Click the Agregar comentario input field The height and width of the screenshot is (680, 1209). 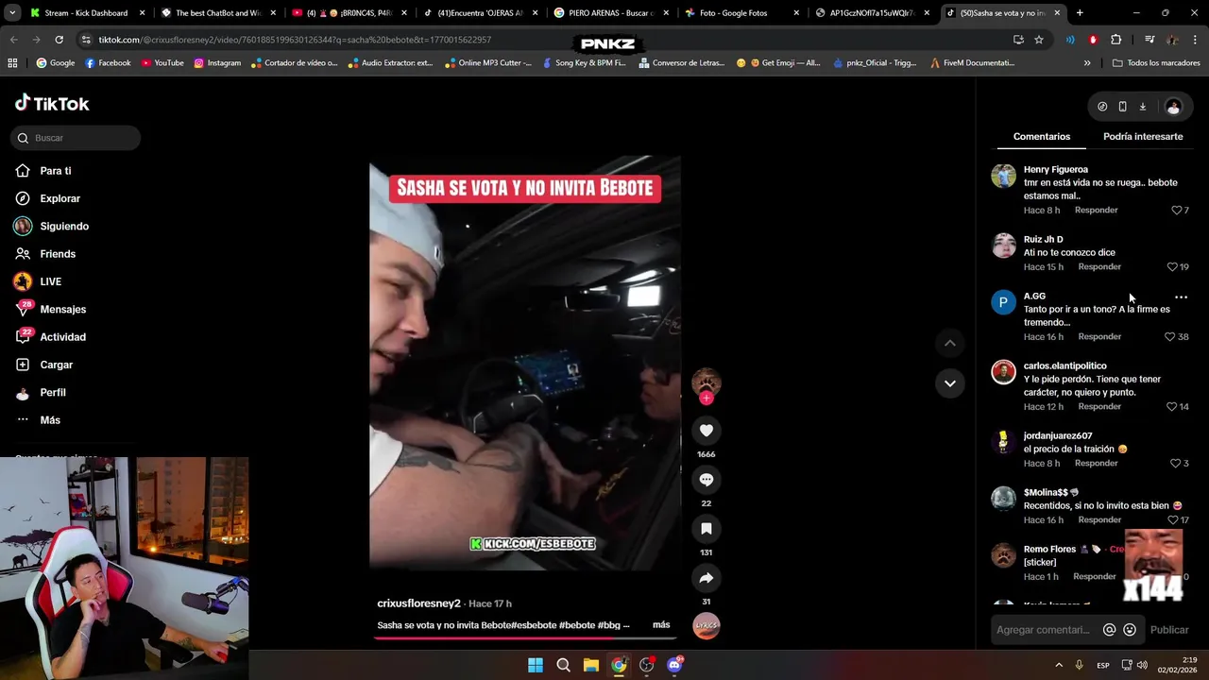1044,630
